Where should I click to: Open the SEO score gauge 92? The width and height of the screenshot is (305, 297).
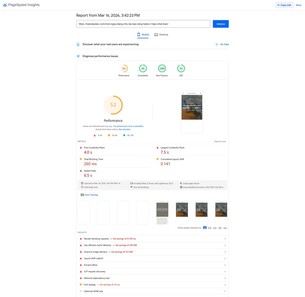[x=181, y=69]
